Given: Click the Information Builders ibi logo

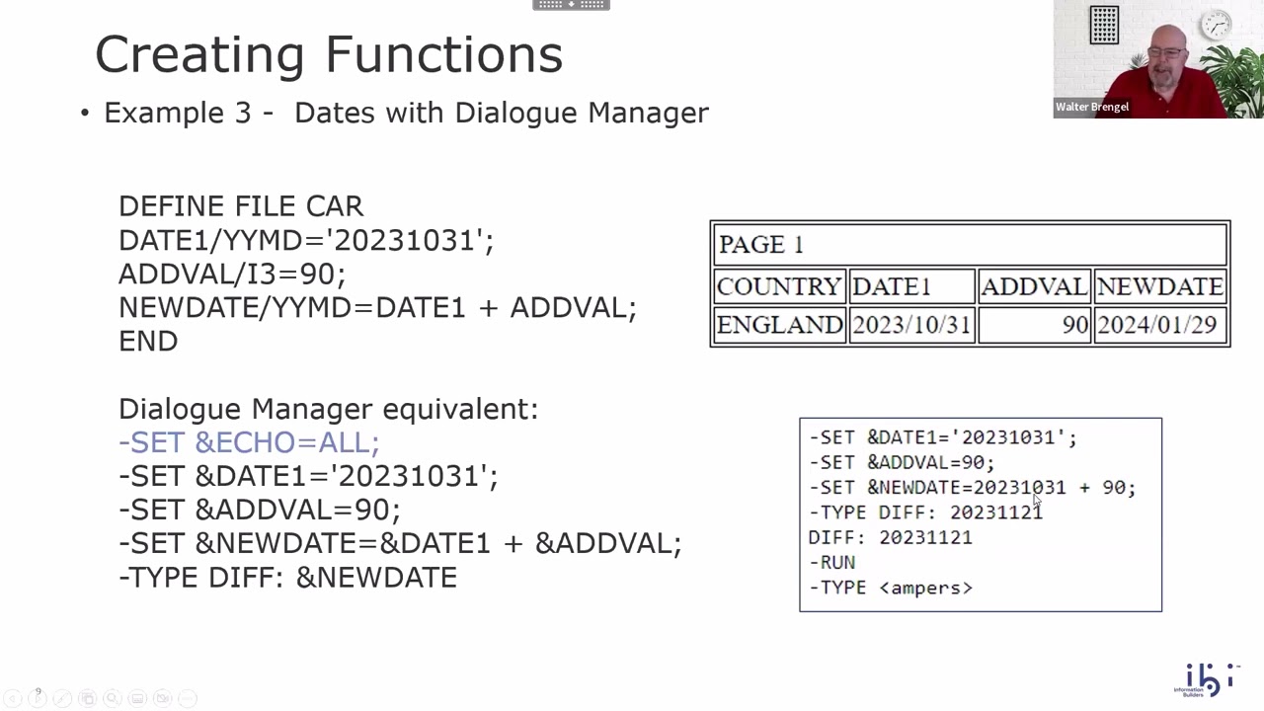Looking at the screenshot, I should [x=1207, y=680].
